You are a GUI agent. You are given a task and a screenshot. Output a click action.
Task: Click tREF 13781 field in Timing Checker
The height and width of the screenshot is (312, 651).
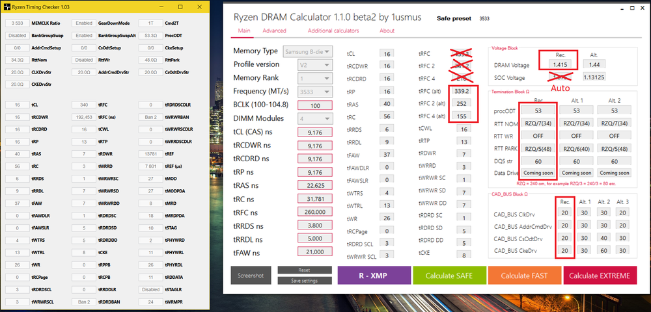point(150,153)
